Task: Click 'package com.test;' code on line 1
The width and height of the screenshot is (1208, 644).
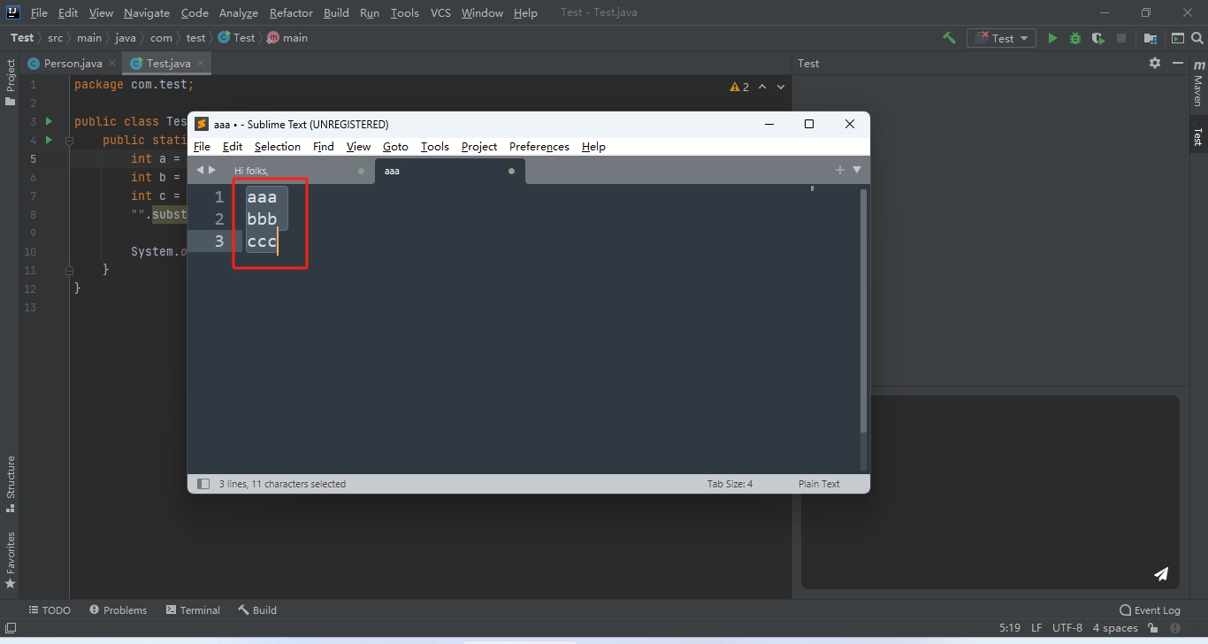Action: coord(134,85)
